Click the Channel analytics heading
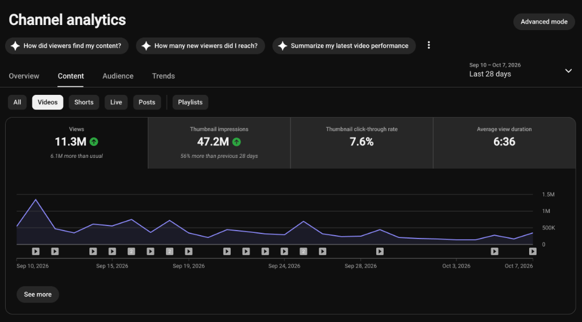The image size is (582, 322). pos(67,20)
